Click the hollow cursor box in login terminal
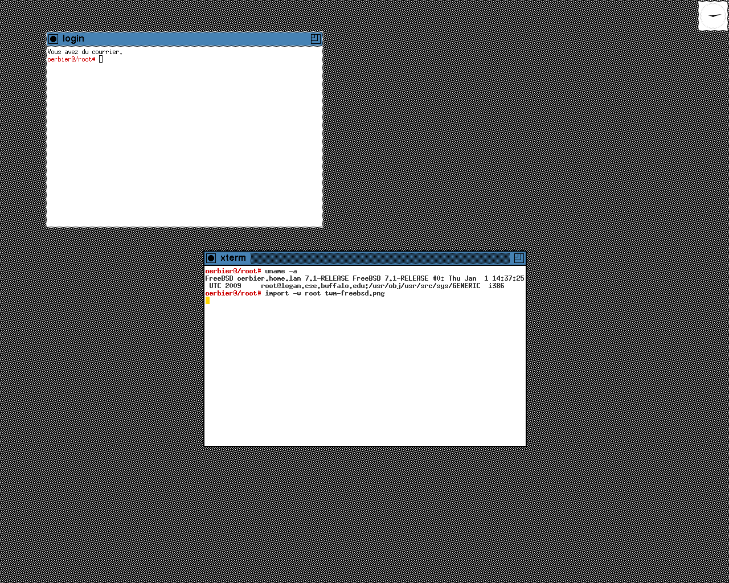729x583 pixels. point(101,59)
